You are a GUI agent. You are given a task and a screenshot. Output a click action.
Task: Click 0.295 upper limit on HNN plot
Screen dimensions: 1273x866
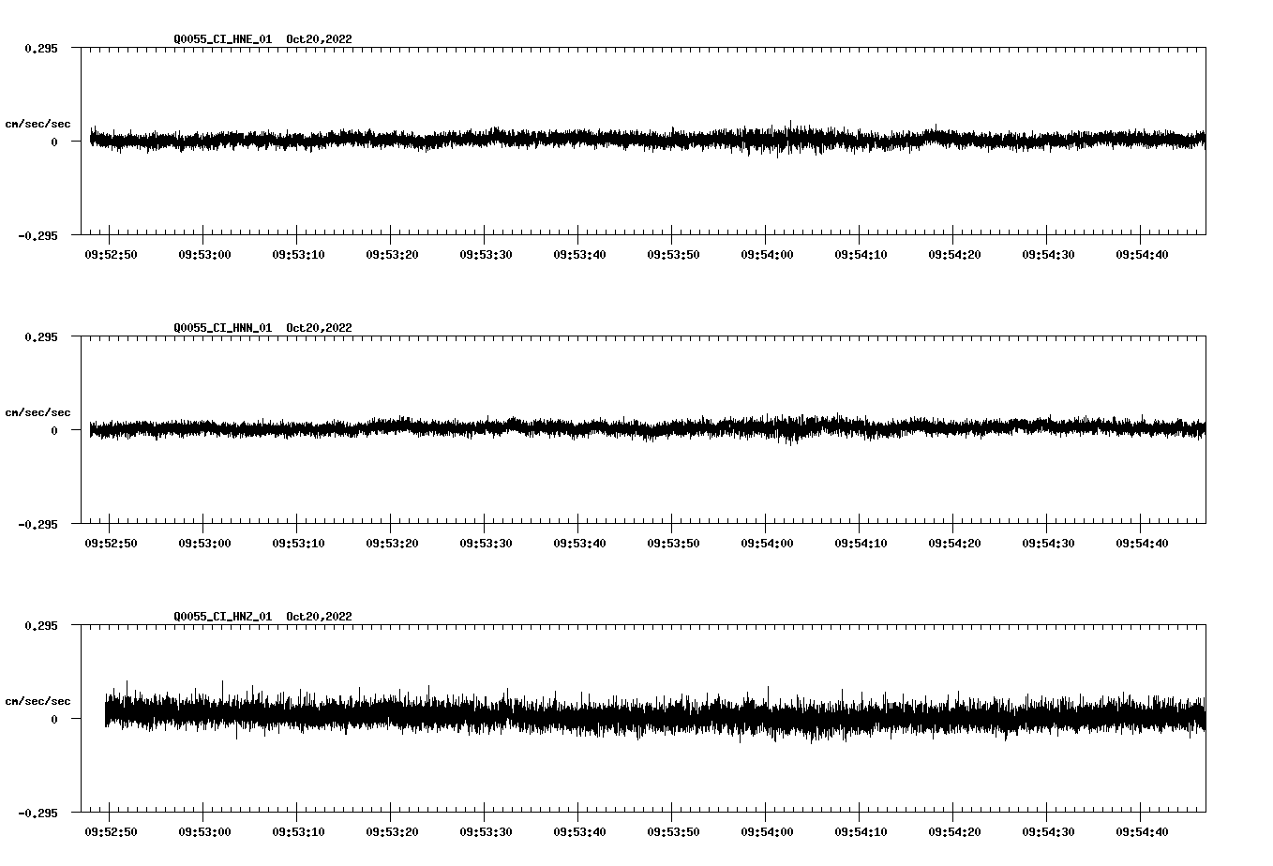[x=40, y=337]
